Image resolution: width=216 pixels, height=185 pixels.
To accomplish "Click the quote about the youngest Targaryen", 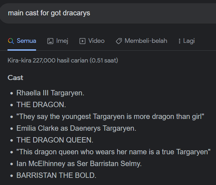I will pyautogui.click(x=110, y=116).
